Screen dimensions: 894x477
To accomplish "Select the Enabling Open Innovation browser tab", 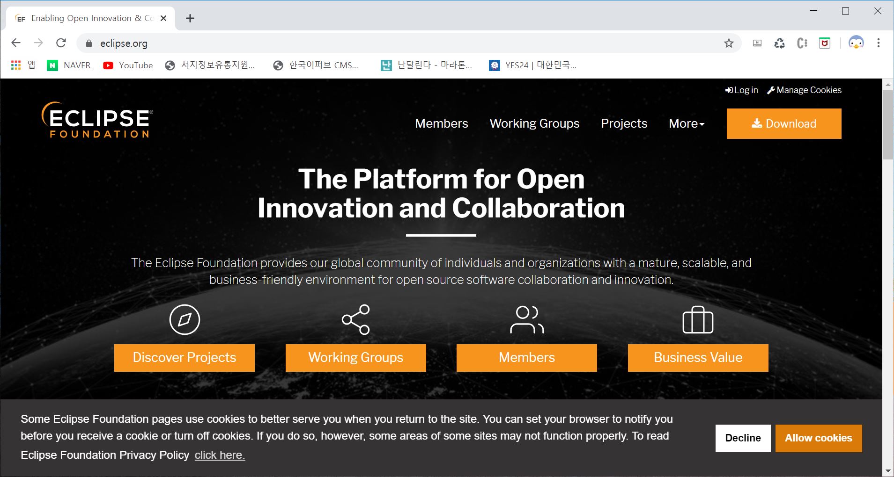I will pyautogui.click(x=90, y=18).
